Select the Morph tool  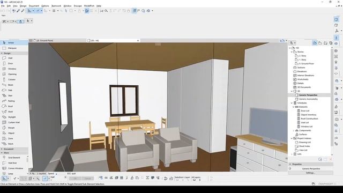pos(14,128)
